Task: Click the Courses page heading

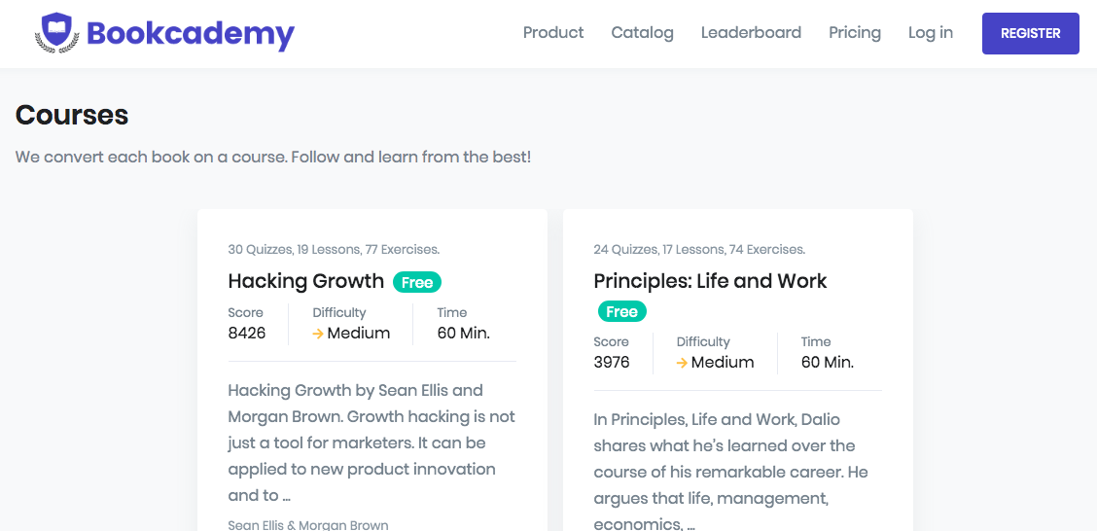Action: click(x=72, y=115)
